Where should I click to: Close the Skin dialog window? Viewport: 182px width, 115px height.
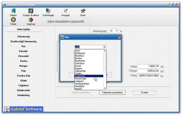119,37
